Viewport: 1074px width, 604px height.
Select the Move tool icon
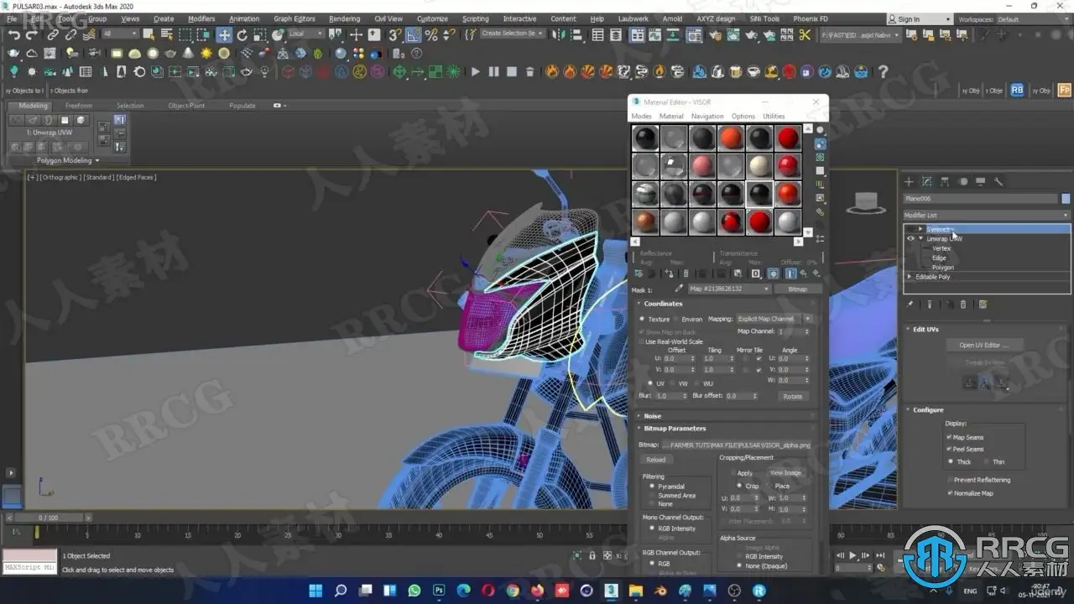tap(224, 34)
